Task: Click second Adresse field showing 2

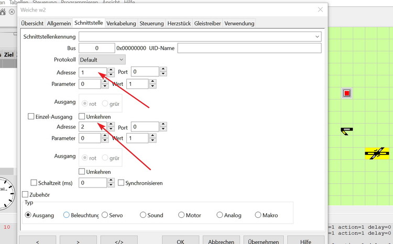Action: coord(92,127)
